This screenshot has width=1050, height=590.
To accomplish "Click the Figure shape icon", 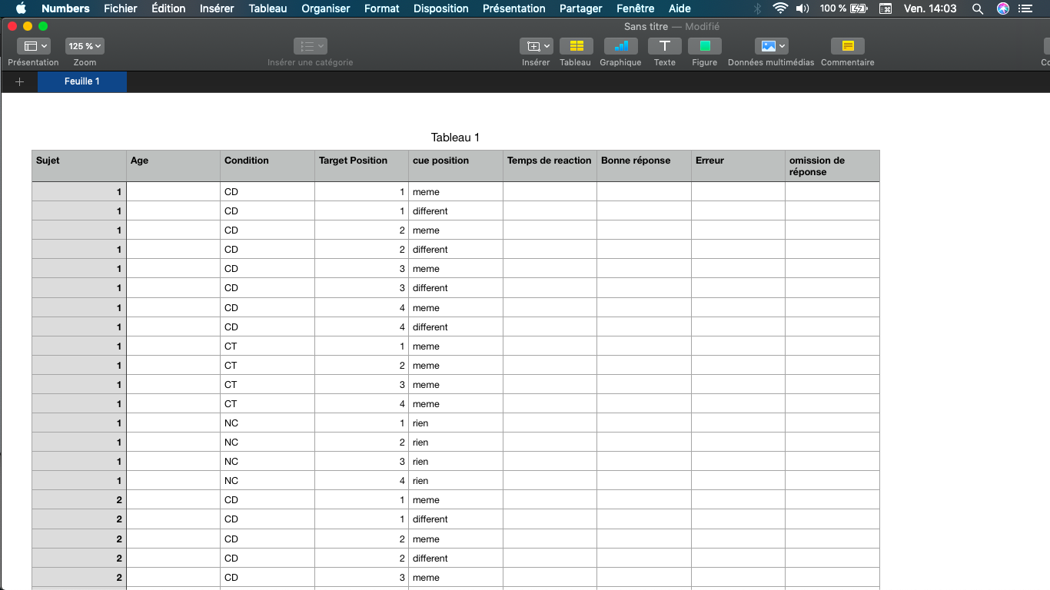I will point(704,46).
